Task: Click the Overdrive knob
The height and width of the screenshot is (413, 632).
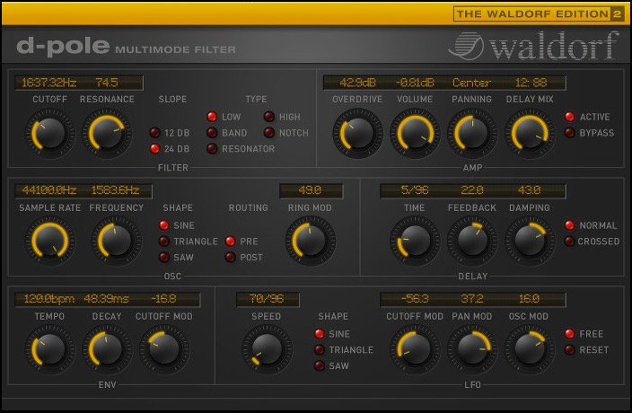Action: (x=357, y=134)
